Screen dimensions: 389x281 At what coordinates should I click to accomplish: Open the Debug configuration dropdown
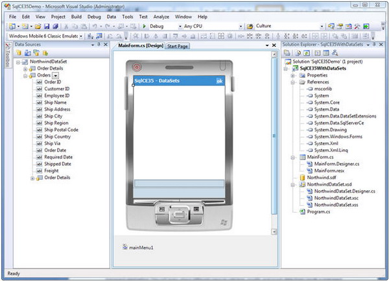pyautogui.click(x=180, y=27)
